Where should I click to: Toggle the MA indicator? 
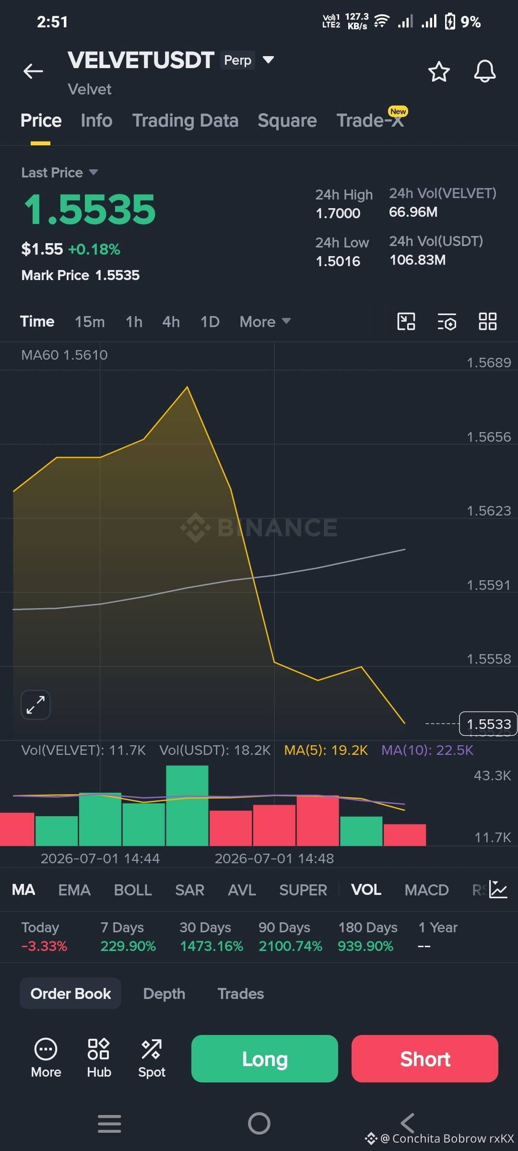click(x=24, y=890)
